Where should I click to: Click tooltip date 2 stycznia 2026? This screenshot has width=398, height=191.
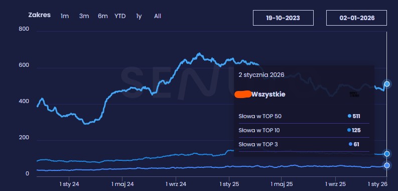(x=261, y=75)
